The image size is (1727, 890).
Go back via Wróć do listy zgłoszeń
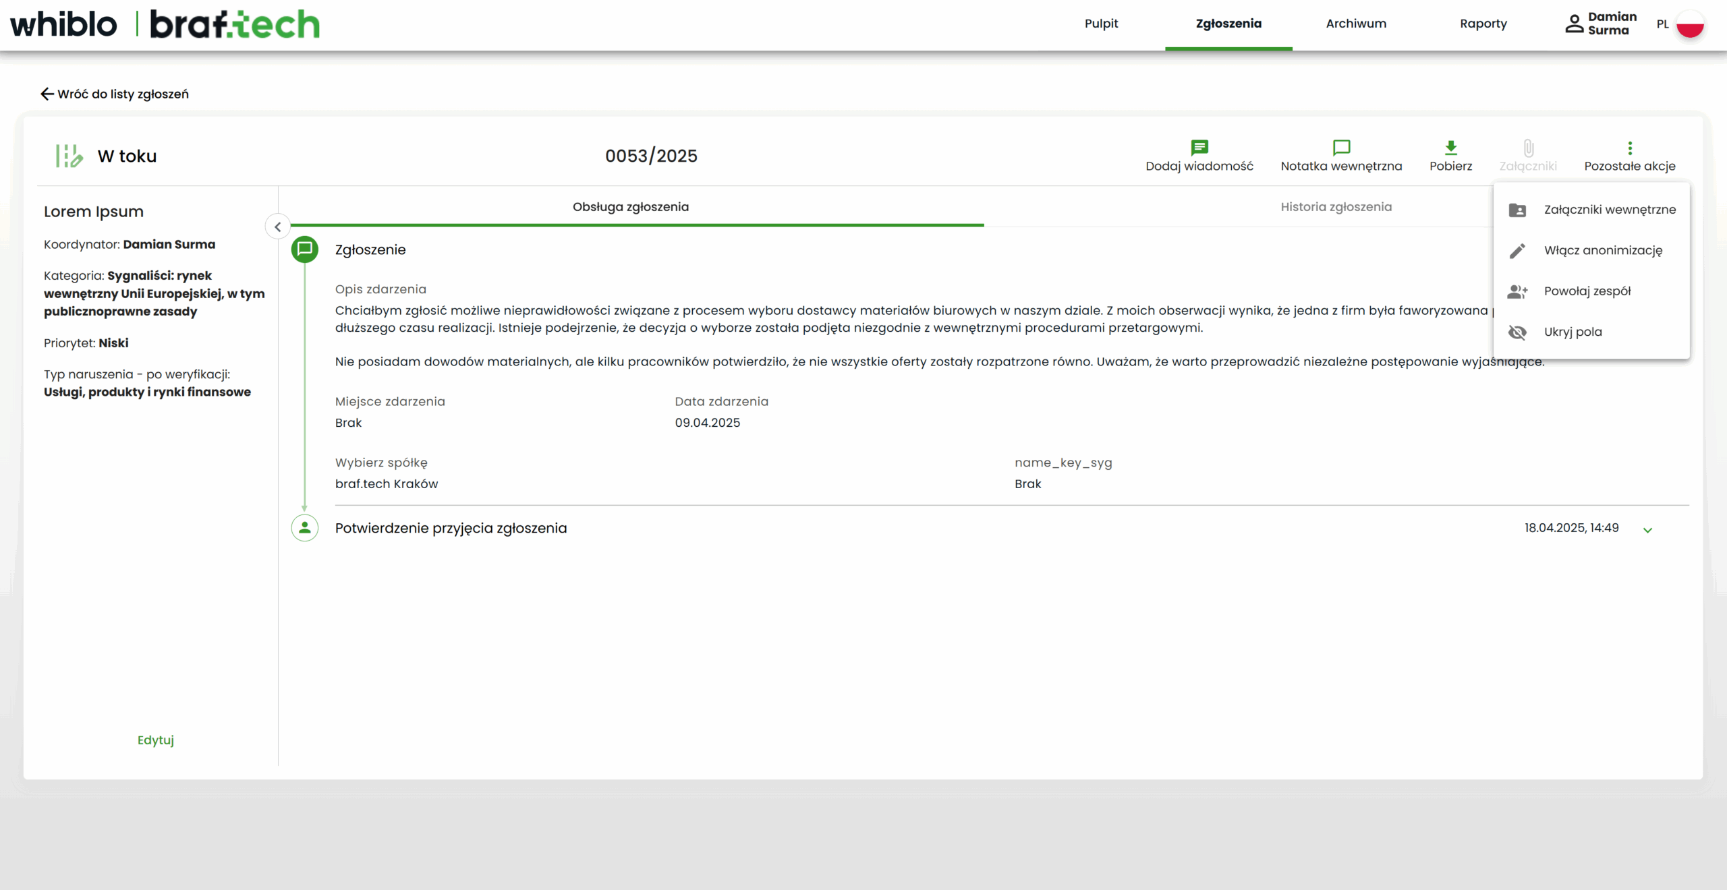[115, 94]
